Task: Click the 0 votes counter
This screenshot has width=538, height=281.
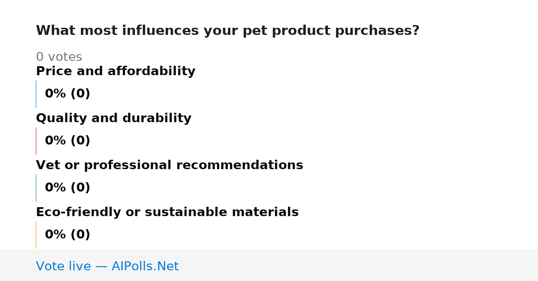Action: [59, 57]
